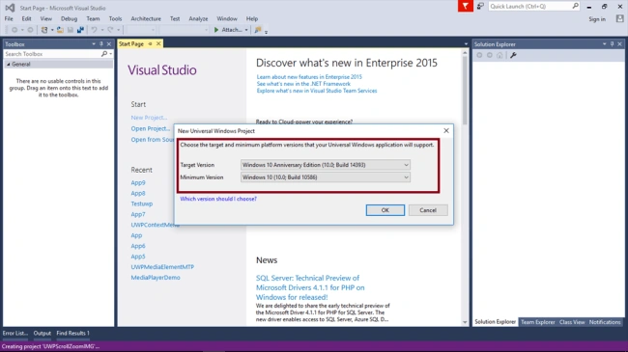The image size is (628, 352).
Task: Close the Solution Explorer panel
Action: 619,44
